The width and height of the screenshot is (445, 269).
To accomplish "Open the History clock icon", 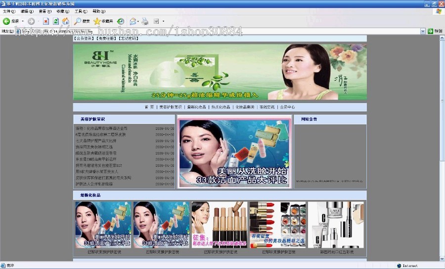I will (121, 21).
